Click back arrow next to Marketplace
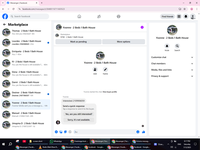The width and height of the screenshot is (200, 150). click(4, 24)
